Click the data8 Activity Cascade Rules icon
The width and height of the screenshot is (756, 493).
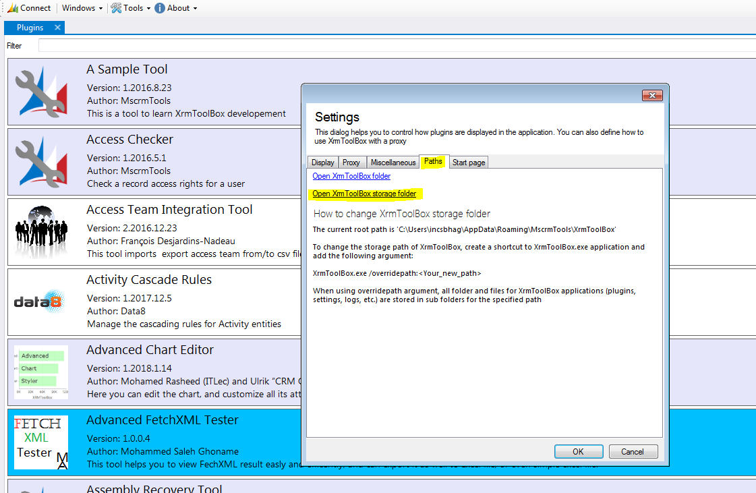pos(38,302)
